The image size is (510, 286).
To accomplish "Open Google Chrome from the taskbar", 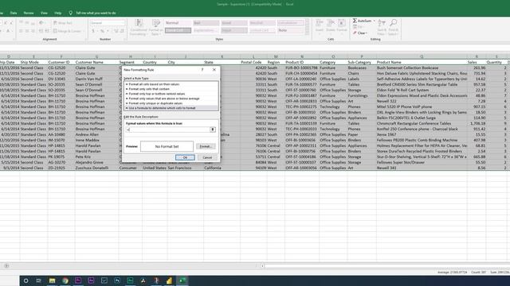I will click(65, 280).
